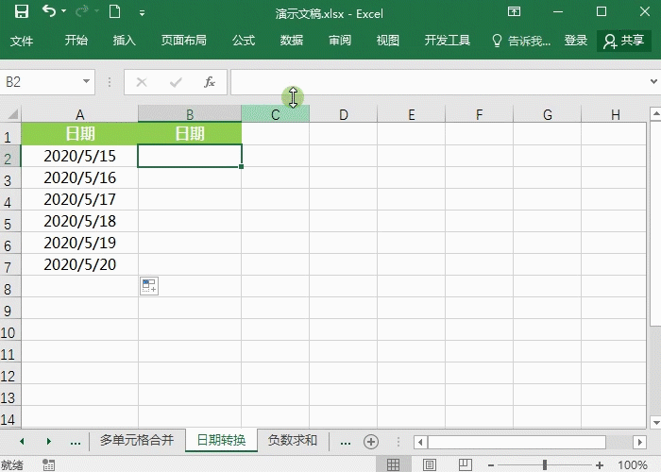Undo the last action

pyautogui.click(x=49, y=11)
